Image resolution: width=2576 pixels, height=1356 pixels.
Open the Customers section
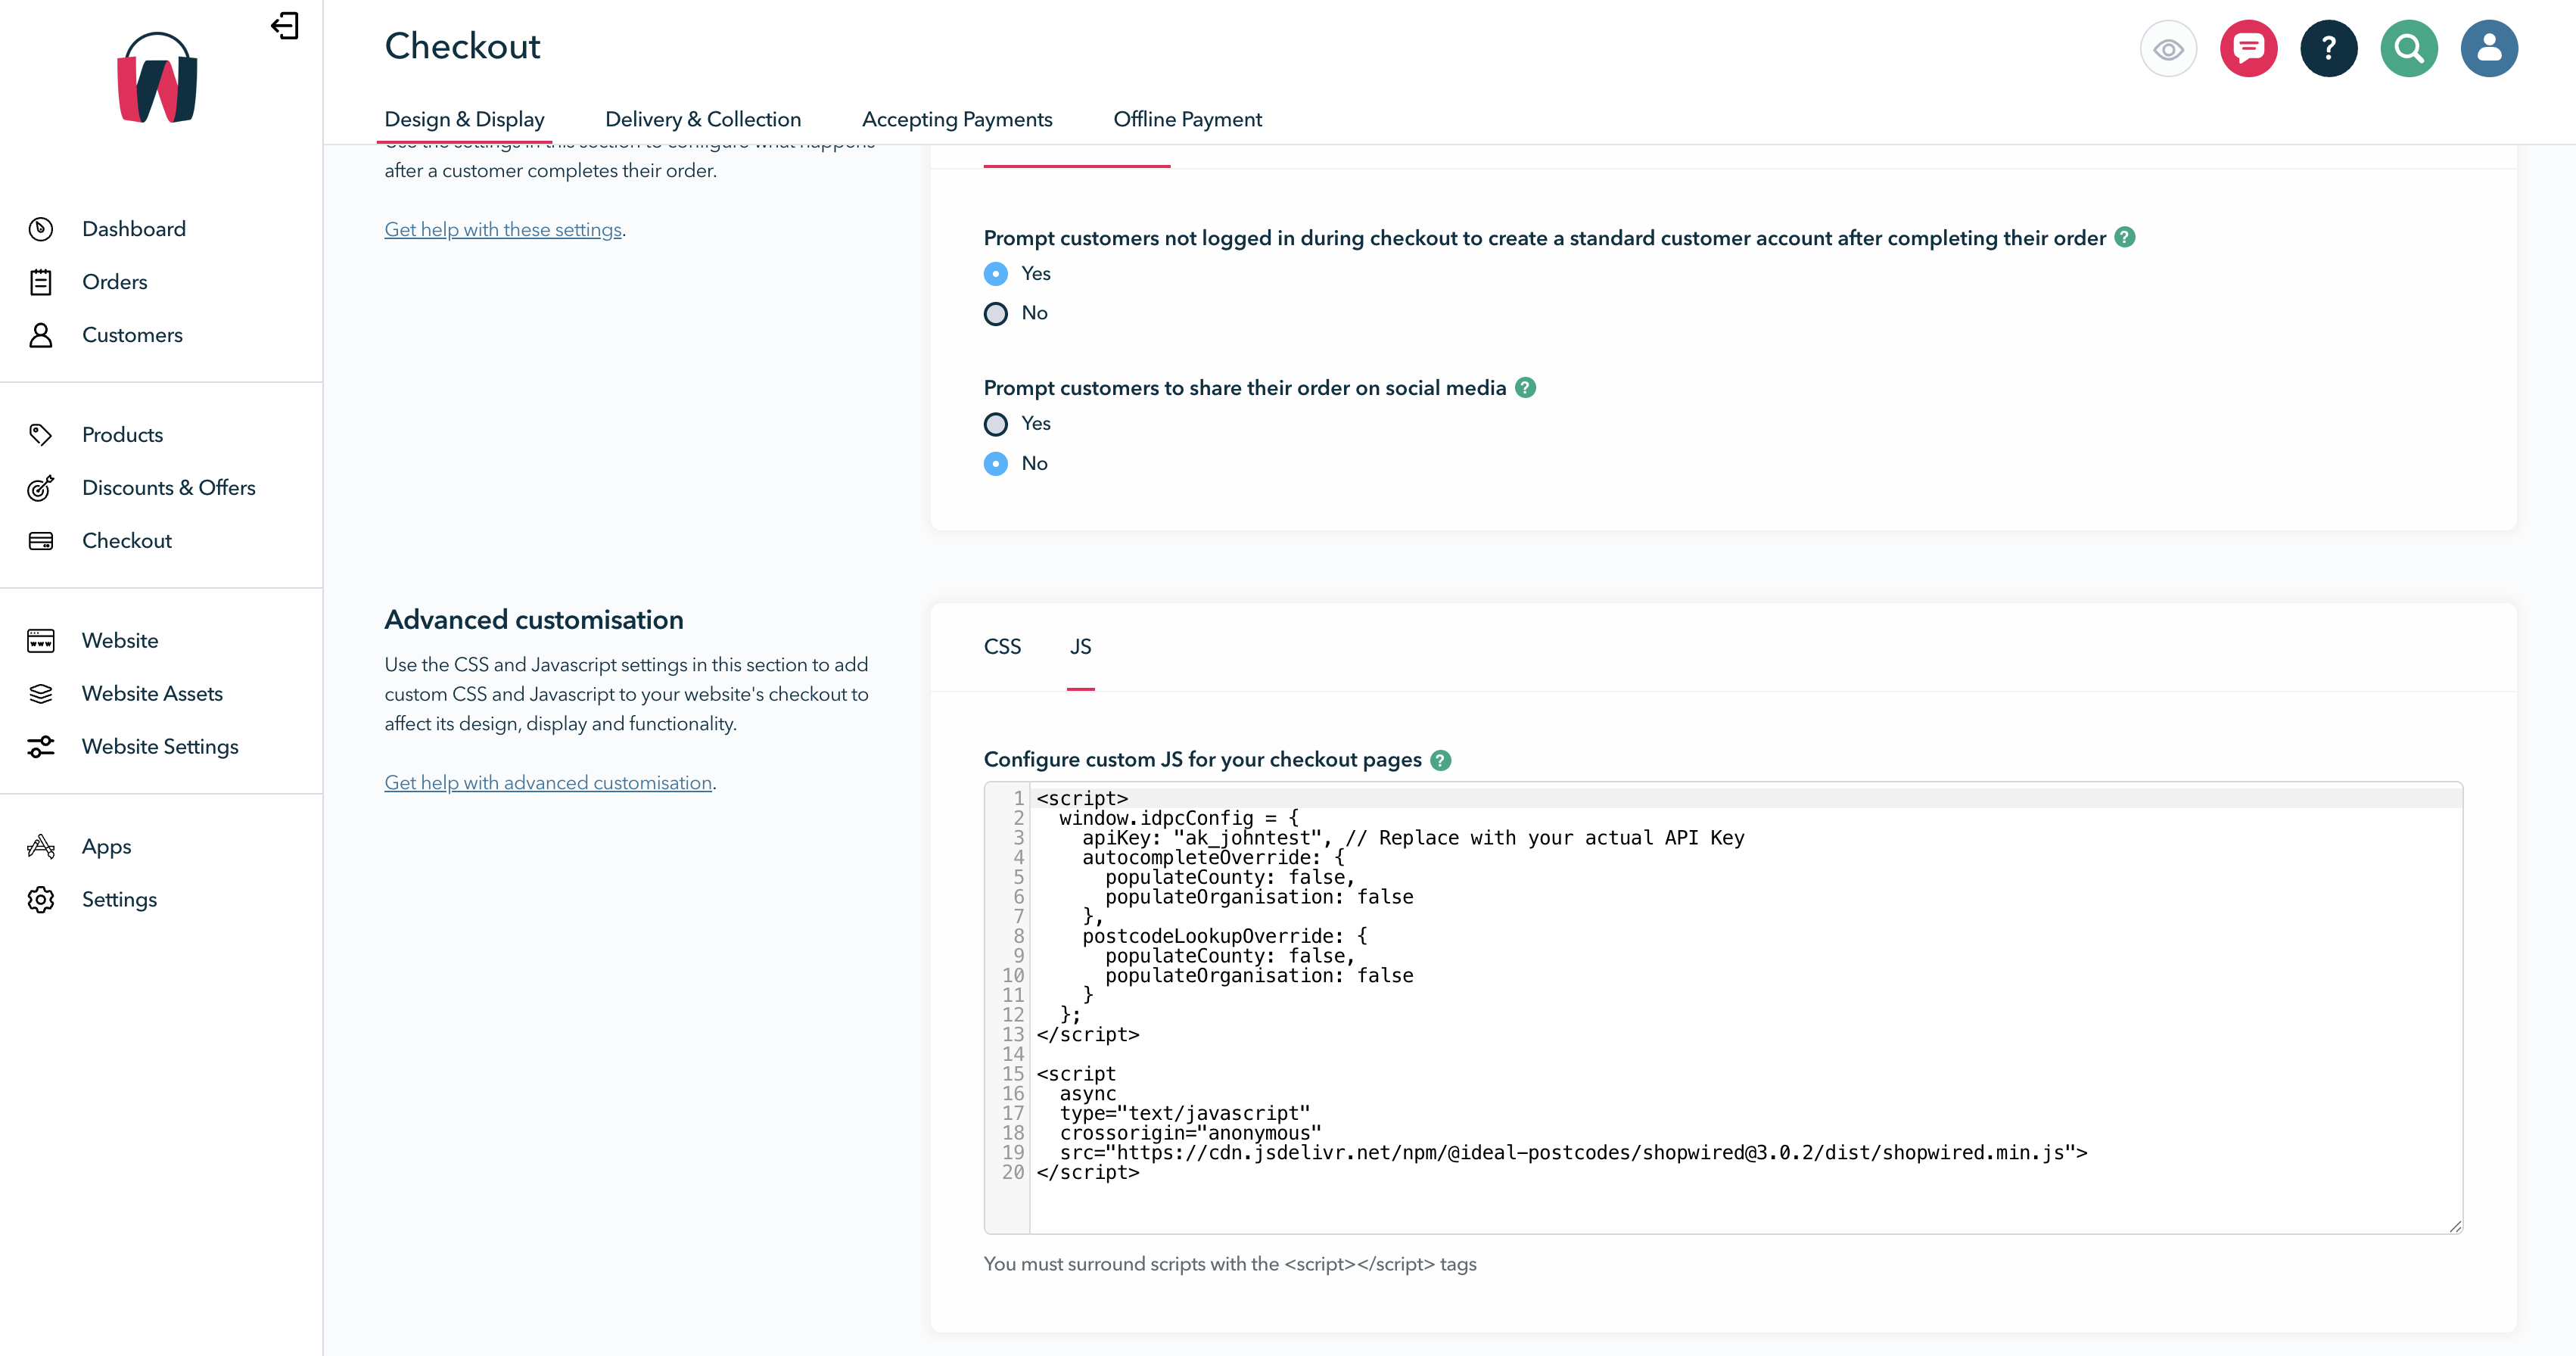(x=132, y=335)
